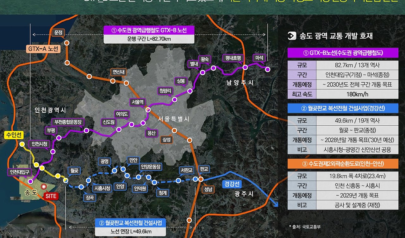This screenshot has width=405, height=238.
Task: Select the 인천대입구 station label on the map
Action: point(20,172)
